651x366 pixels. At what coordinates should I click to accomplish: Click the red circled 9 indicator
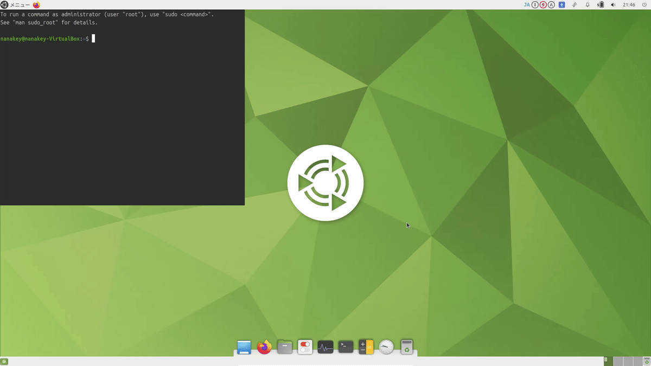tap(543, 5)
